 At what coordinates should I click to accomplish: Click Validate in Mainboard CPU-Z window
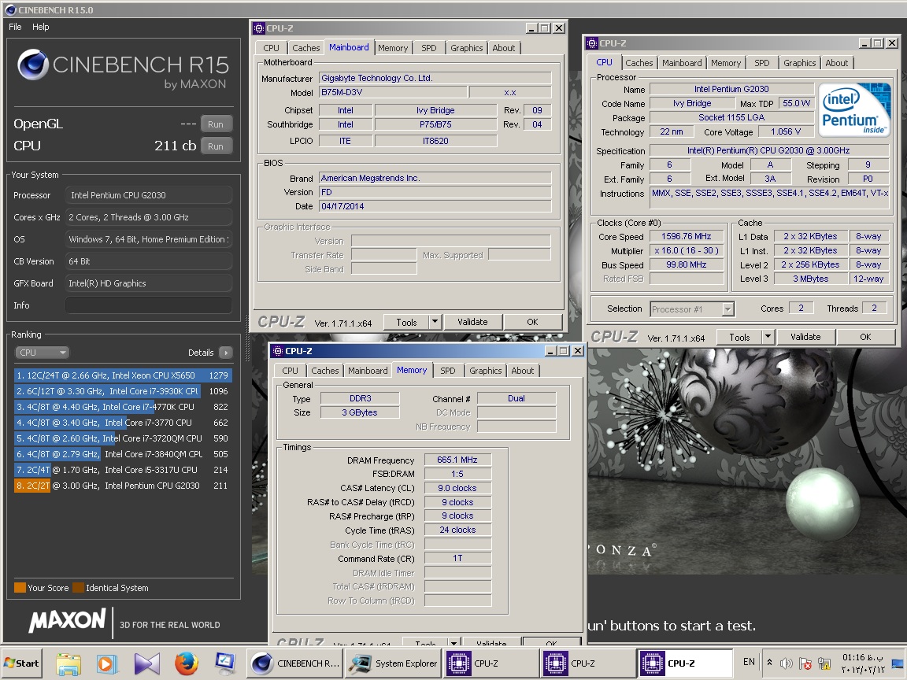472,322
